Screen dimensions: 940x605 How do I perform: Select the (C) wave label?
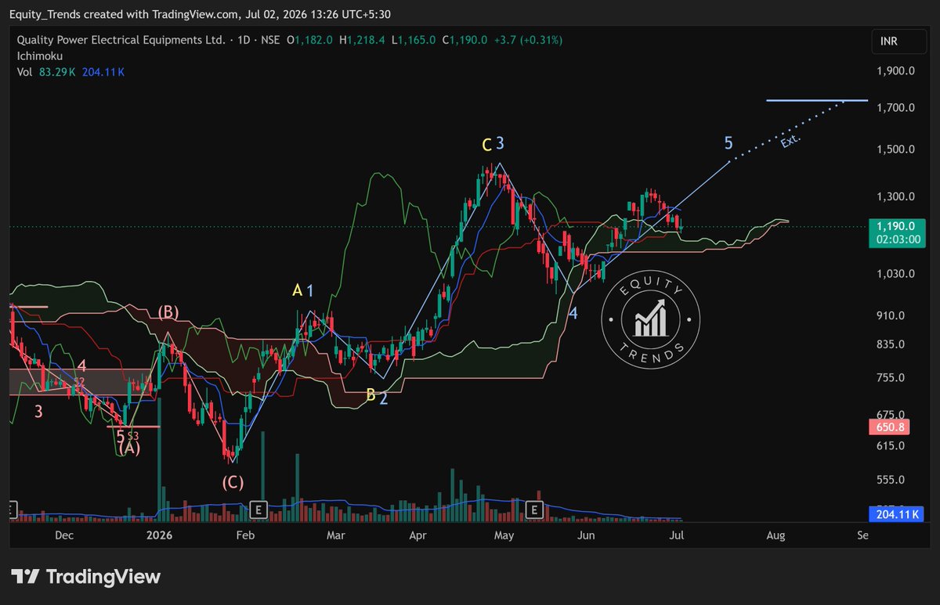click(x=233, y=482)
